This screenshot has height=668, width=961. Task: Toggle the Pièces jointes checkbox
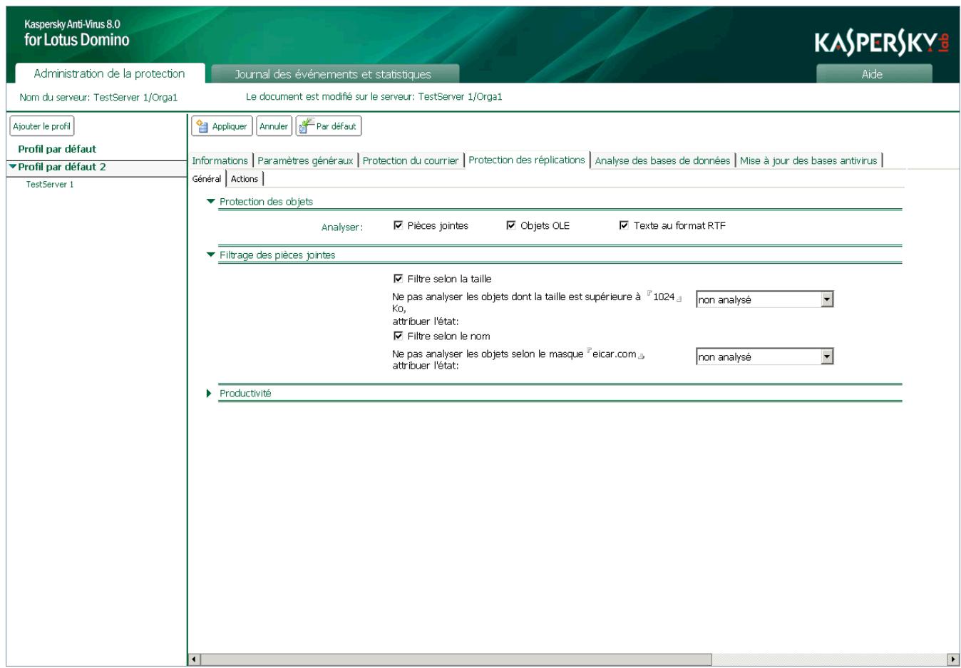(x=398, y=225)
